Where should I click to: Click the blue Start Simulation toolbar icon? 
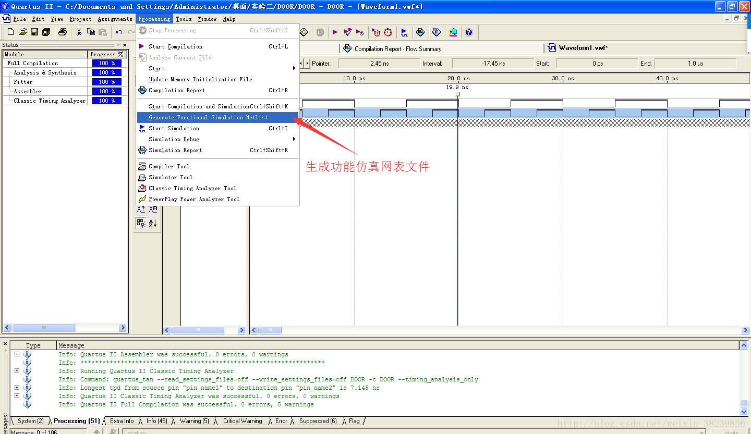404,32
